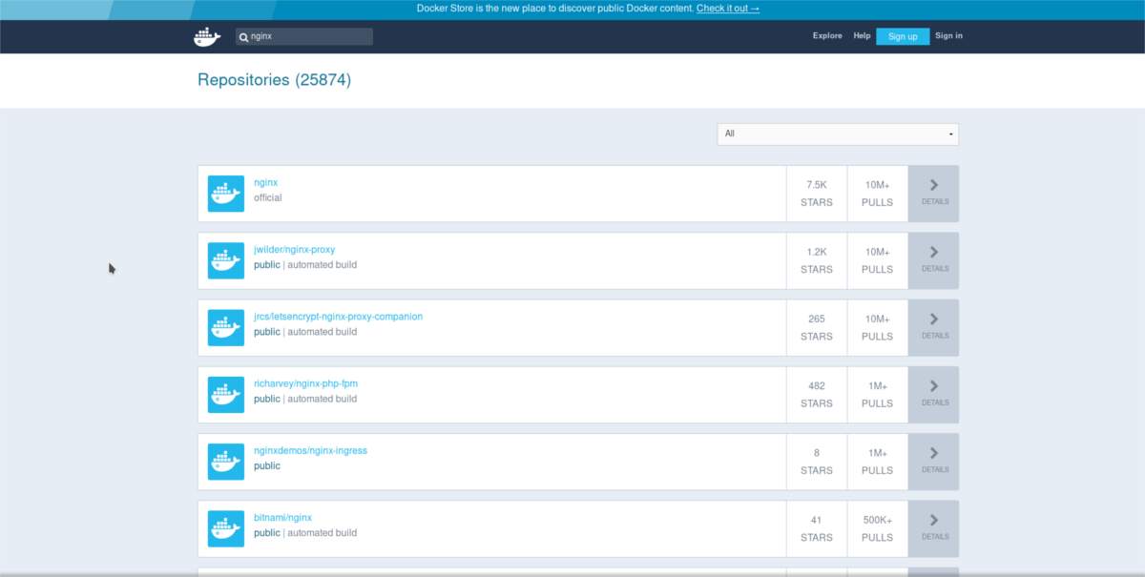Click the Repositories (25874) heading

[x=274, y=80]
